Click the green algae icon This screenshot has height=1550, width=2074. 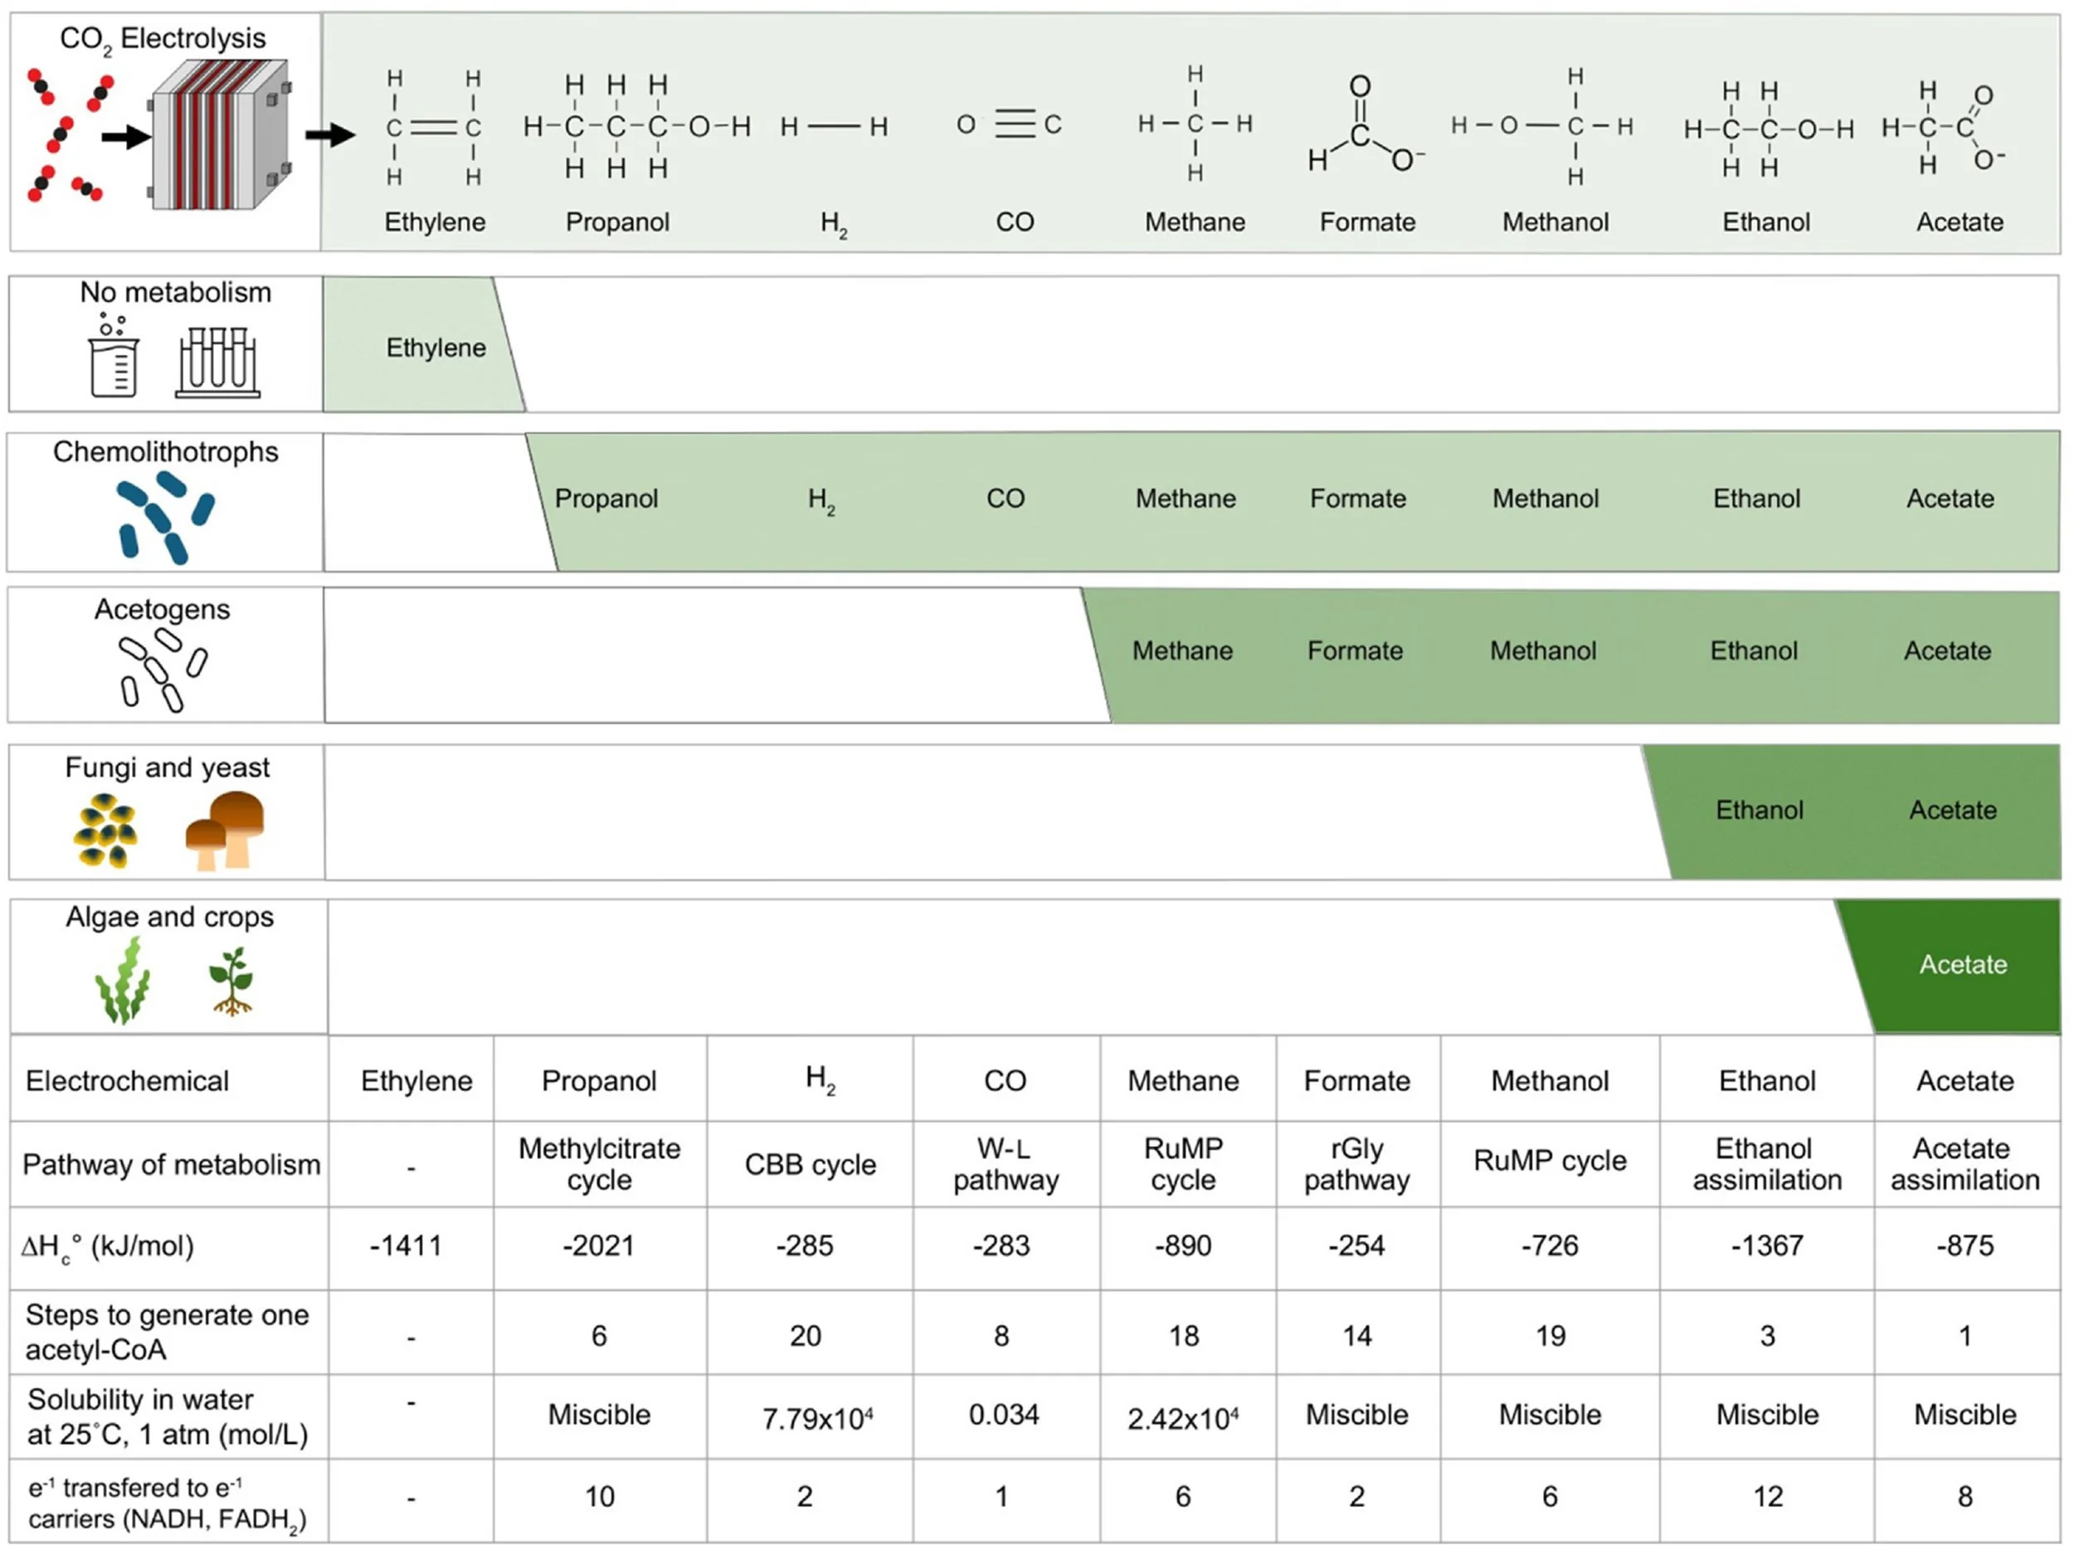[x=123, y=981]
